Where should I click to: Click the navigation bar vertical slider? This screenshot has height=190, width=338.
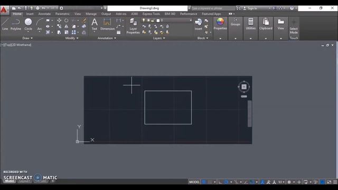(x=250, y=114)
